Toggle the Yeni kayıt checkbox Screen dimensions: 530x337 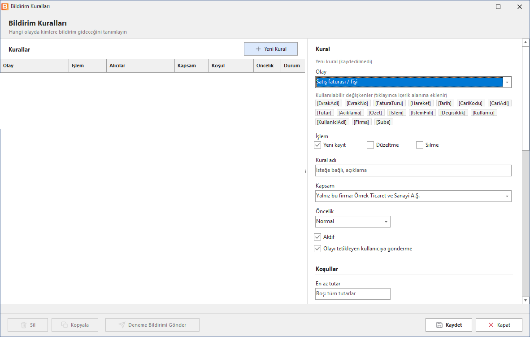click(317, 145)
